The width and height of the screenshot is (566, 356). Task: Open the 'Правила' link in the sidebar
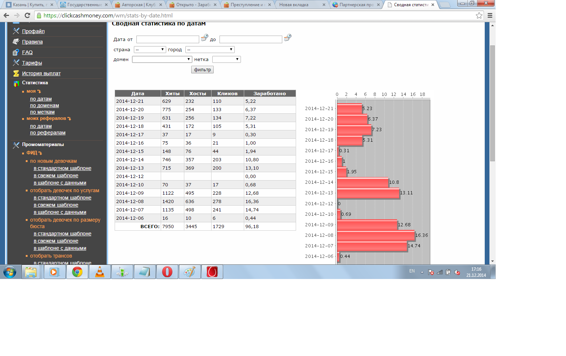coord(32,42)
